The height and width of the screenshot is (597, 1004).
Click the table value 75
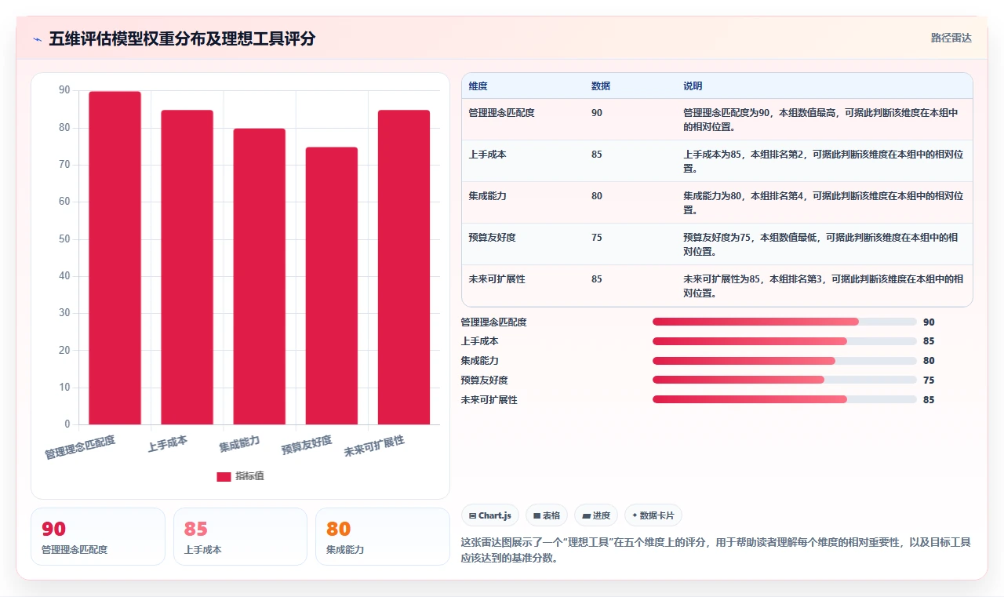pyautogui.click(x=597, y=238)
